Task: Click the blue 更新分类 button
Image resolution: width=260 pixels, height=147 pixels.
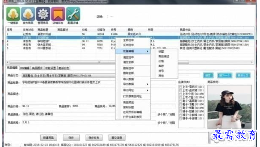Action: click(x=243, y=75)
